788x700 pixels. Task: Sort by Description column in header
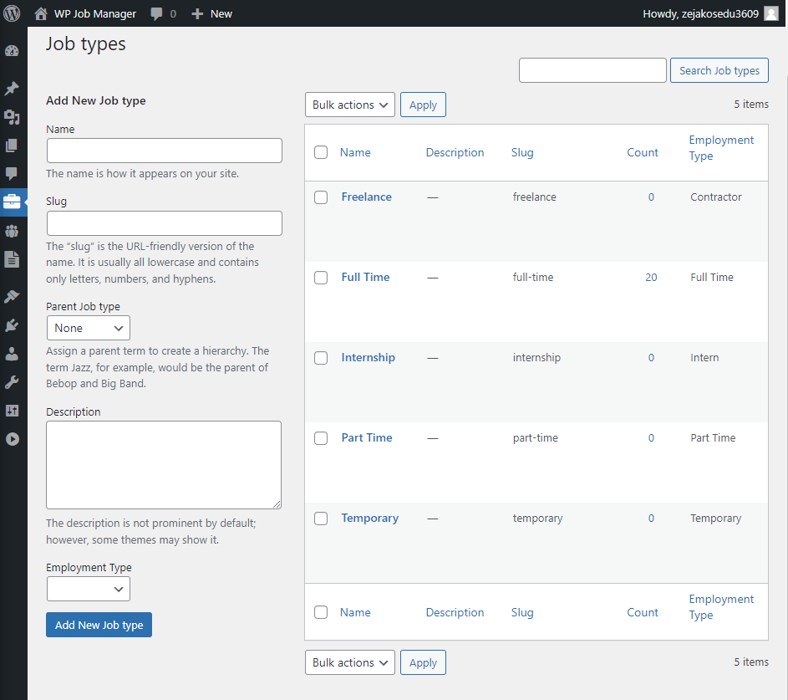click(x=455, y=152)
